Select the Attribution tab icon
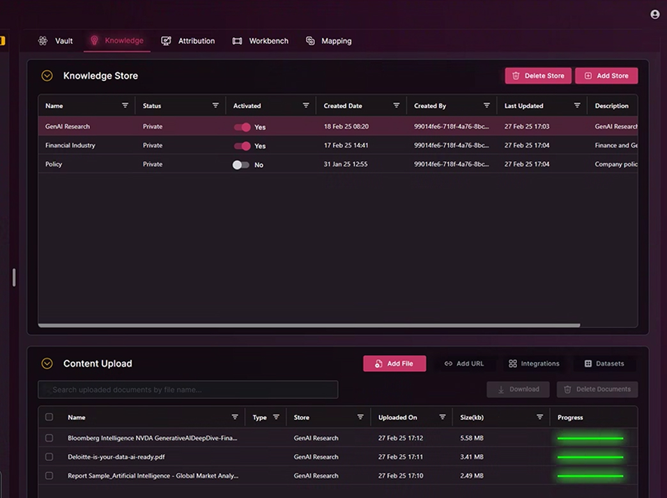 click(x=166, y=40)
